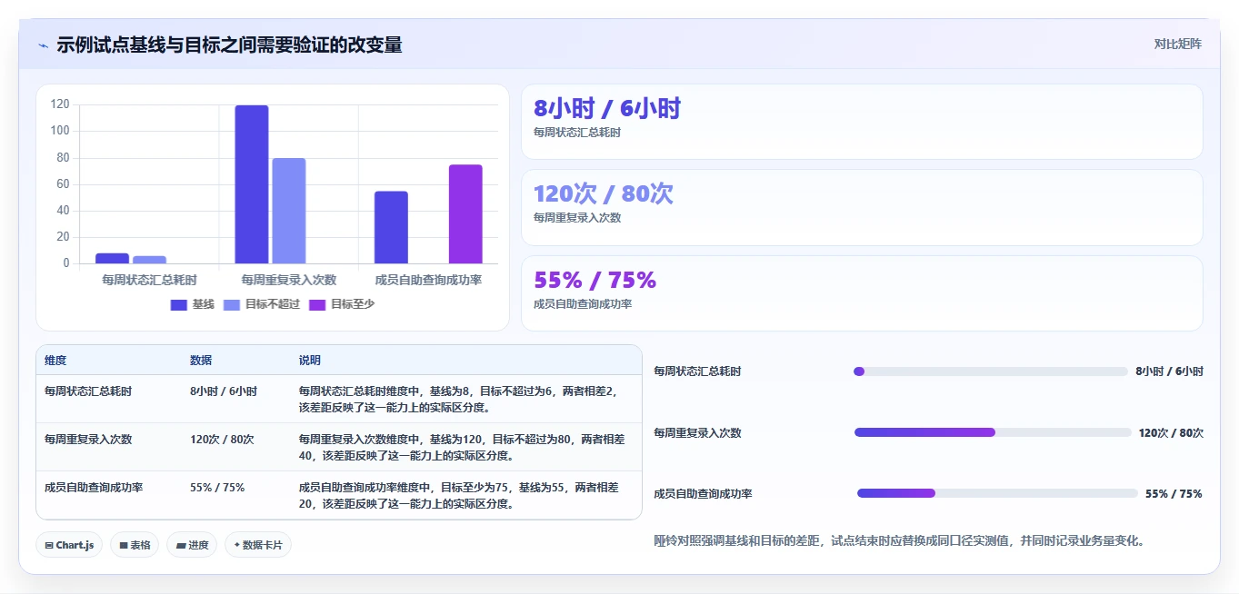Click the x-axis label 成员自助查询成功率 in chart
This screenshot has height=594, width=1239.
click(428, 280)
